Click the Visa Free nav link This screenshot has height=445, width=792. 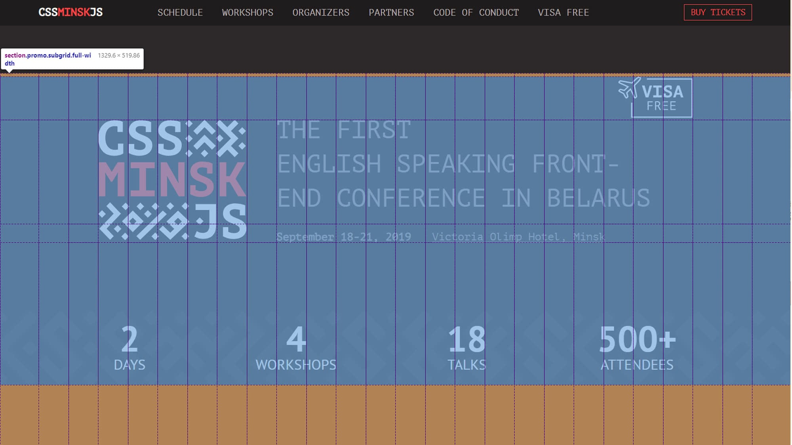click(563, 13)
